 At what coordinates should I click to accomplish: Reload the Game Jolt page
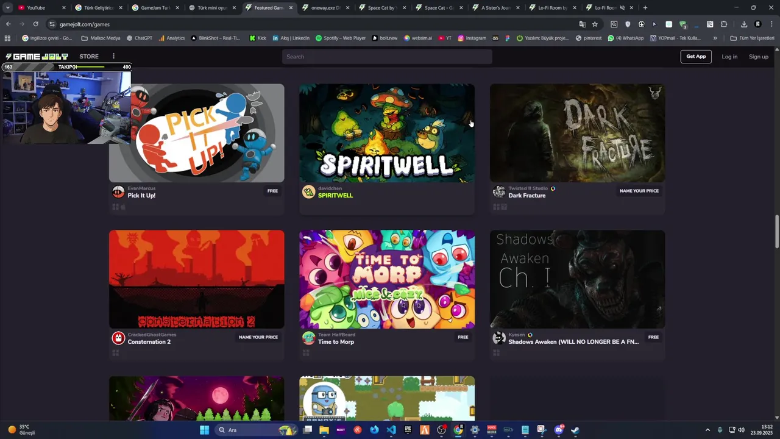pos(36,24)
